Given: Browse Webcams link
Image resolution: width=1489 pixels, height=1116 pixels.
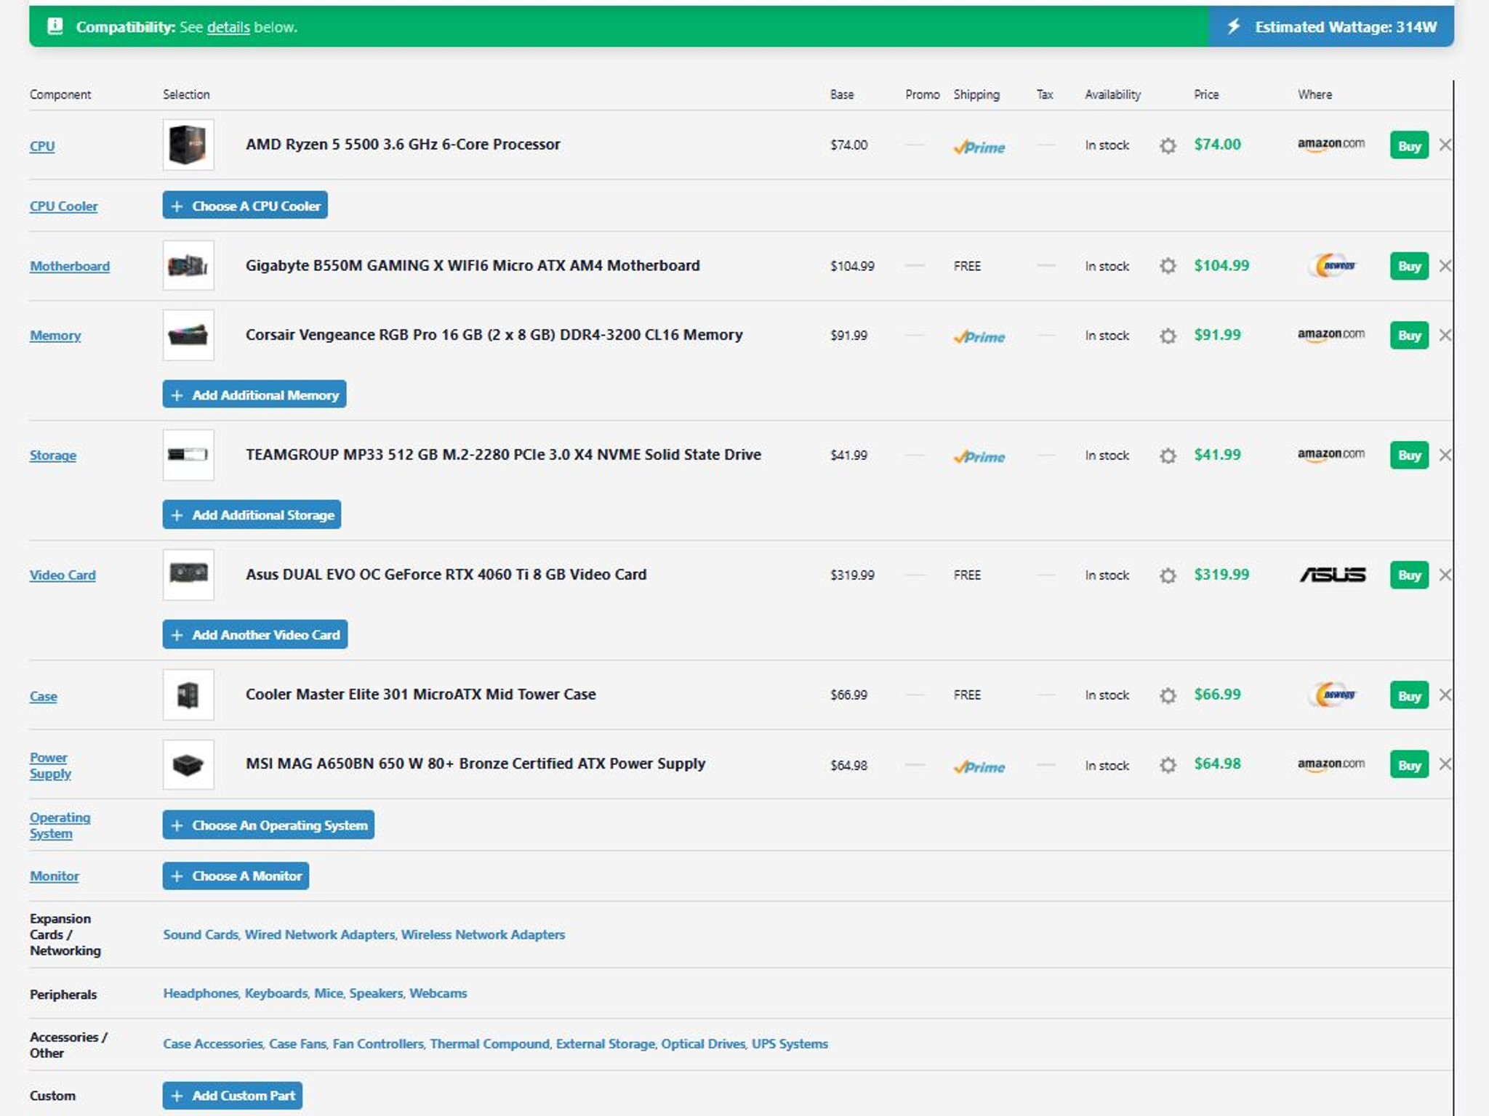Looking at the screenshot, I should pos(438,993).
